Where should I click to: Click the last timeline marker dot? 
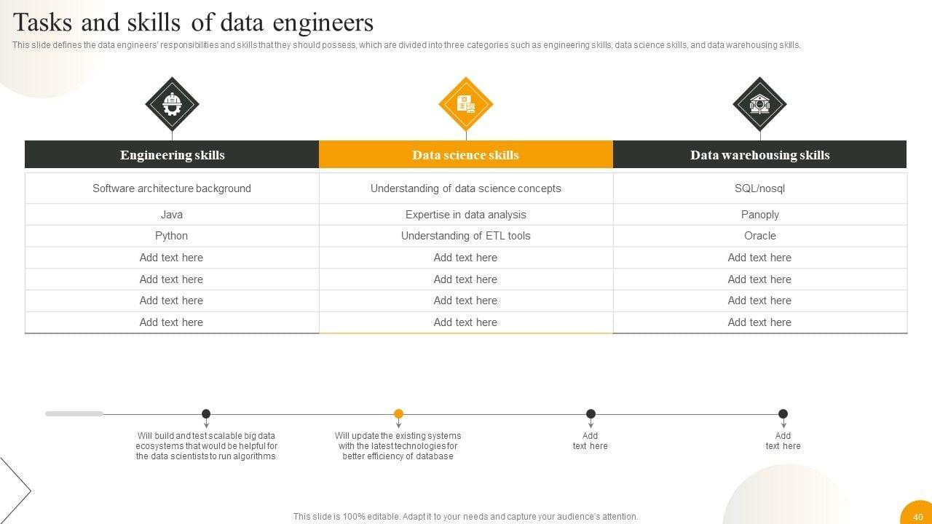783,413
